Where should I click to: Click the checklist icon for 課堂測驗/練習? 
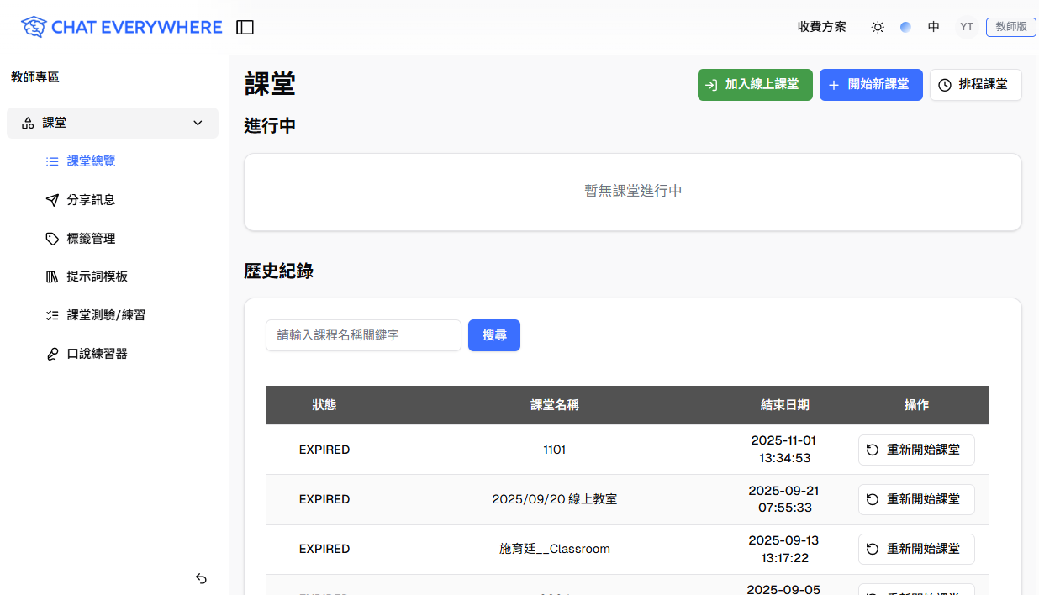tap(52, 315)
